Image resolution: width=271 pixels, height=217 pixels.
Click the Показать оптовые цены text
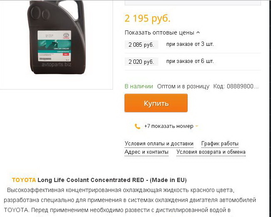coord(159,32)
